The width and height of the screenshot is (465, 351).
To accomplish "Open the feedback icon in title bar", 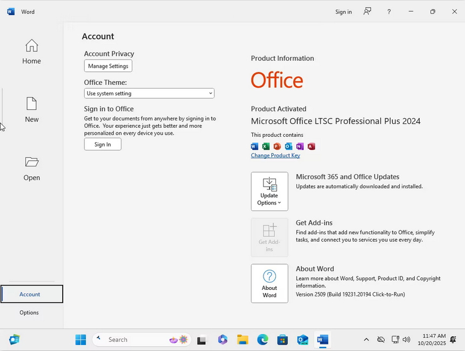I will point(367,11).
